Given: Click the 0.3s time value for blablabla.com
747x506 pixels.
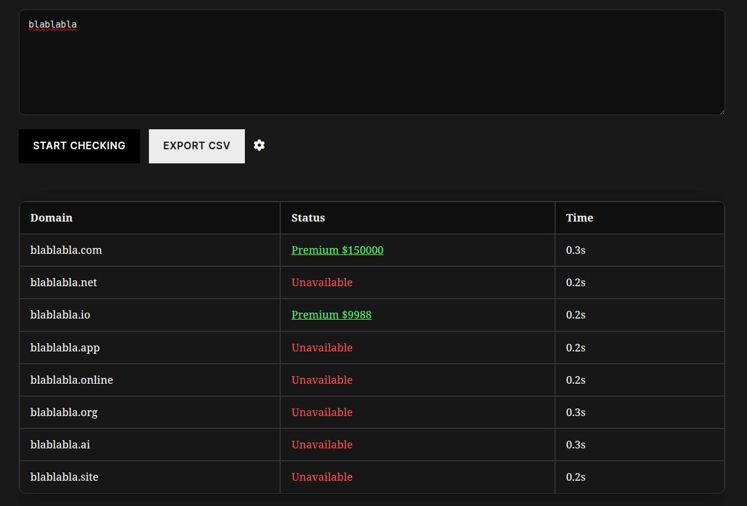Looking at the screenshot, I should [575, 250].
